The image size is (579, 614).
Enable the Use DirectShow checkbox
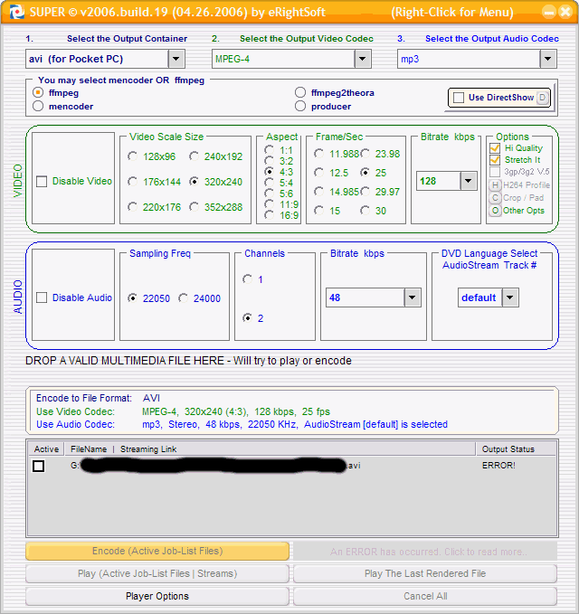459,98
